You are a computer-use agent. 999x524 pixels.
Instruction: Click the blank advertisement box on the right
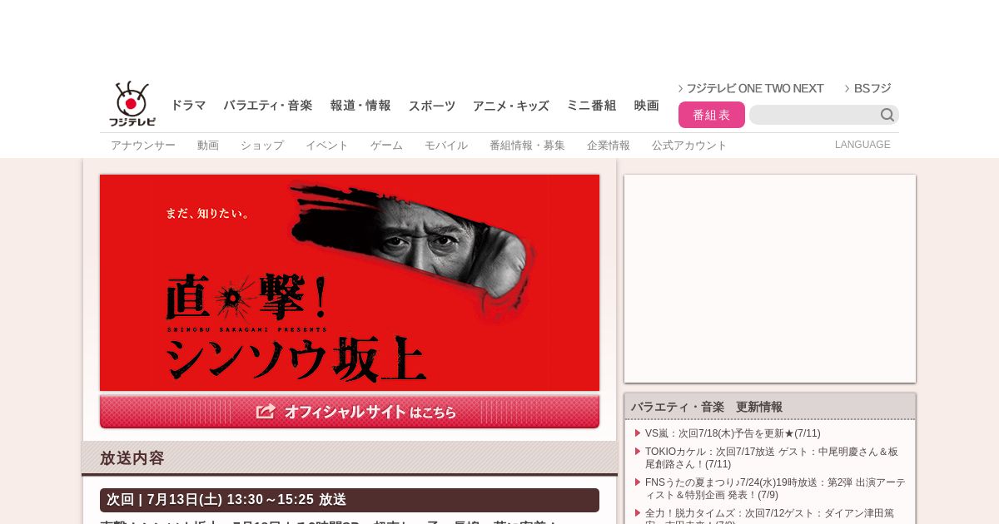click(x=770, y=279)
